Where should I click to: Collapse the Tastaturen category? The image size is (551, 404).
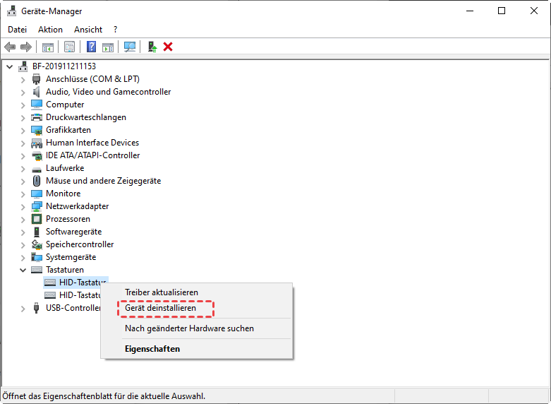pos(23,270)
